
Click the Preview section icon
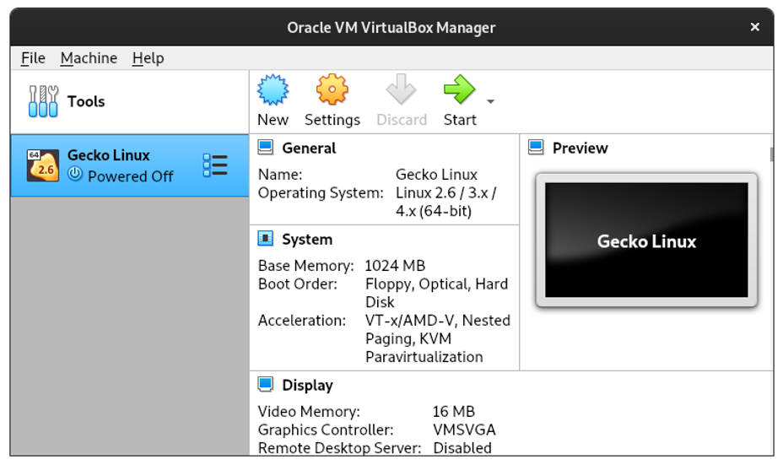coord(536,148)
